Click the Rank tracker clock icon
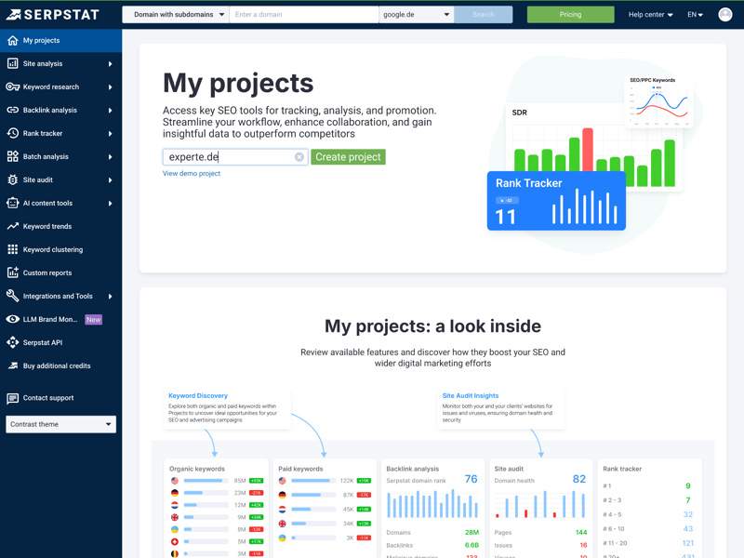 pos(13,133)
